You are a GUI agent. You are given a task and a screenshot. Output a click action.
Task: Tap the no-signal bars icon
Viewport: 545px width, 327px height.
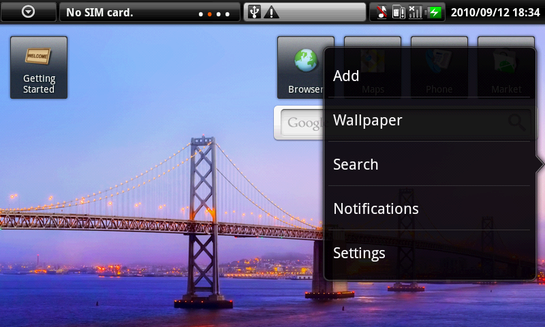tap(416, 12)
